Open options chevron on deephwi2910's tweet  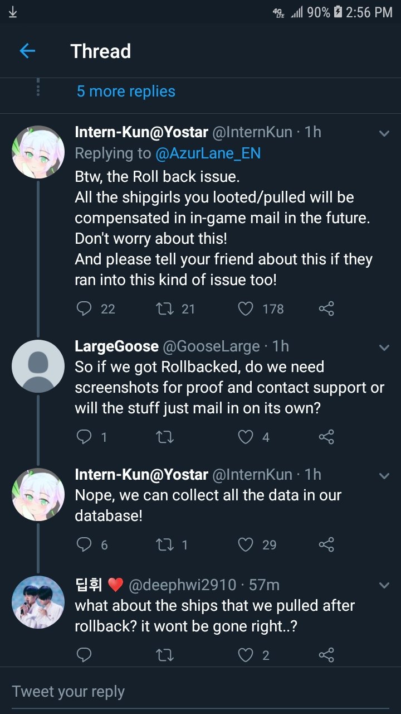(384, 586)
